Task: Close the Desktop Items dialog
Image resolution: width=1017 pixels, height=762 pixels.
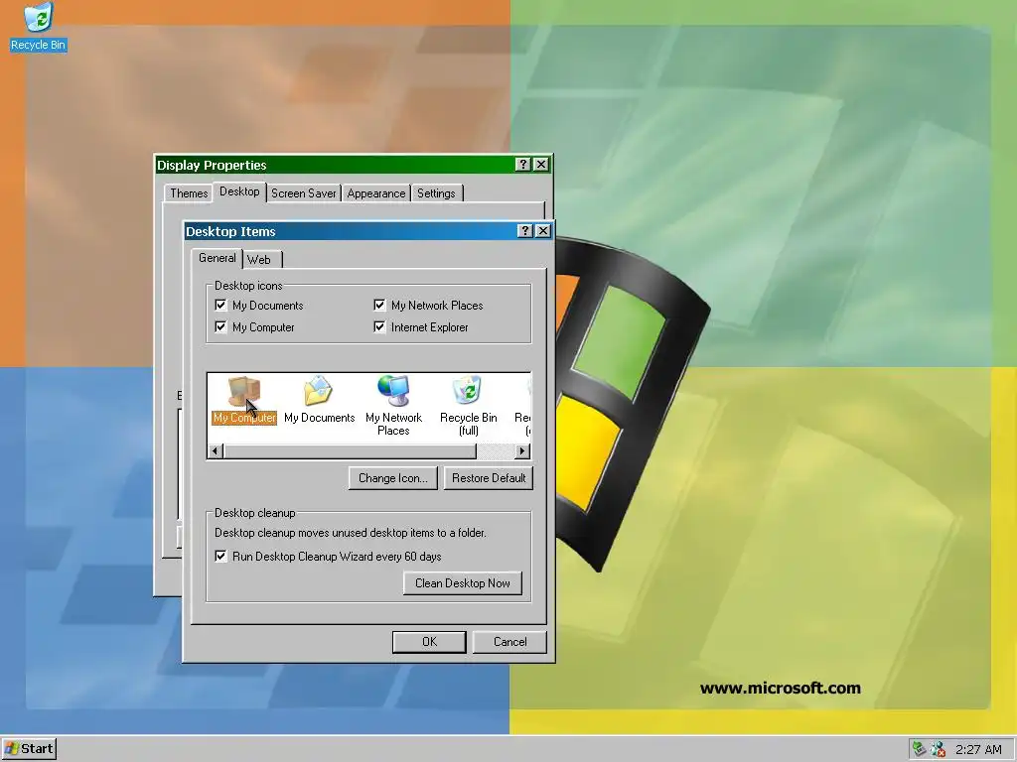Action: [x=543, y=231]
